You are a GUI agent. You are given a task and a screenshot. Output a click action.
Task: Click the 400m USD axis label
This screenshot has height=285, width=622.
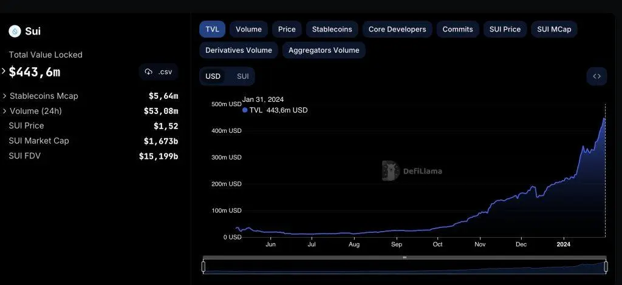(x=226, y=130)
